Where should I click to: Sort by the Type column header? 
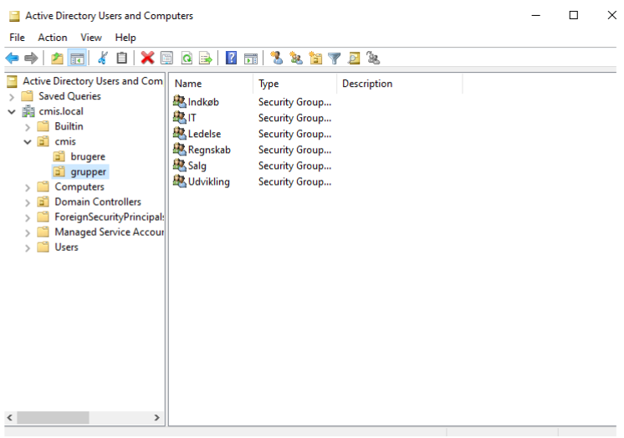[x=295, y=84]
